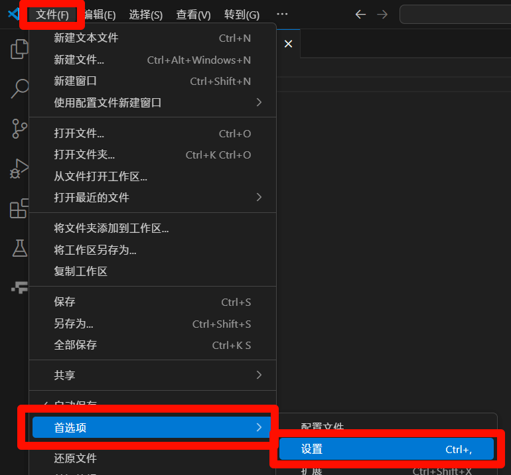Expand the 共享 submenu

click(153, 375)
